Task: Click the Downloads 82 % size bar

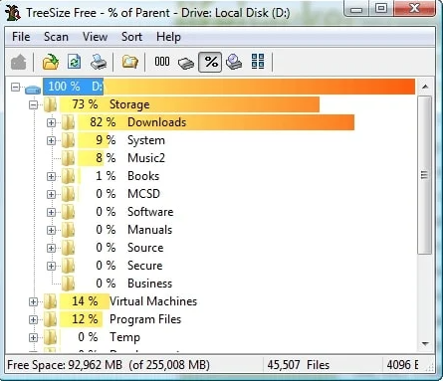Action: (216, 122)
